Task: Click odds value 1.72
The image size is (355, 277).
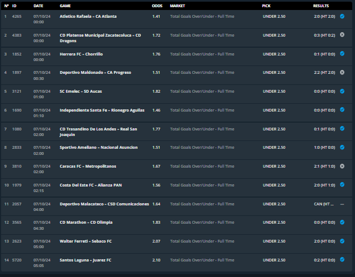Action: point(156,35)
